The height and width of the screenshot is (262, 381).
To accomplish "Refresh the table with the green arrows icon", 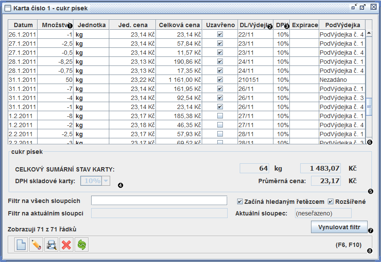I will coord(81,245).
